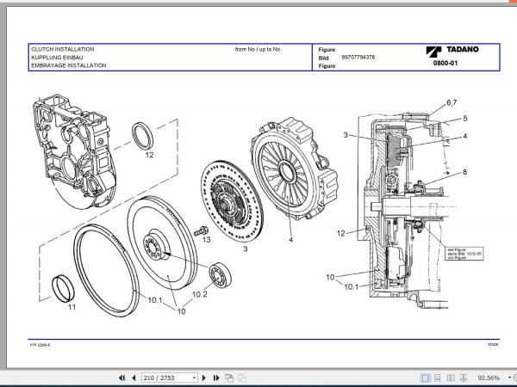The height and width of the screenshot is (387, 517).
Task: Select facing pages view mode
Action: coord(451,378)
